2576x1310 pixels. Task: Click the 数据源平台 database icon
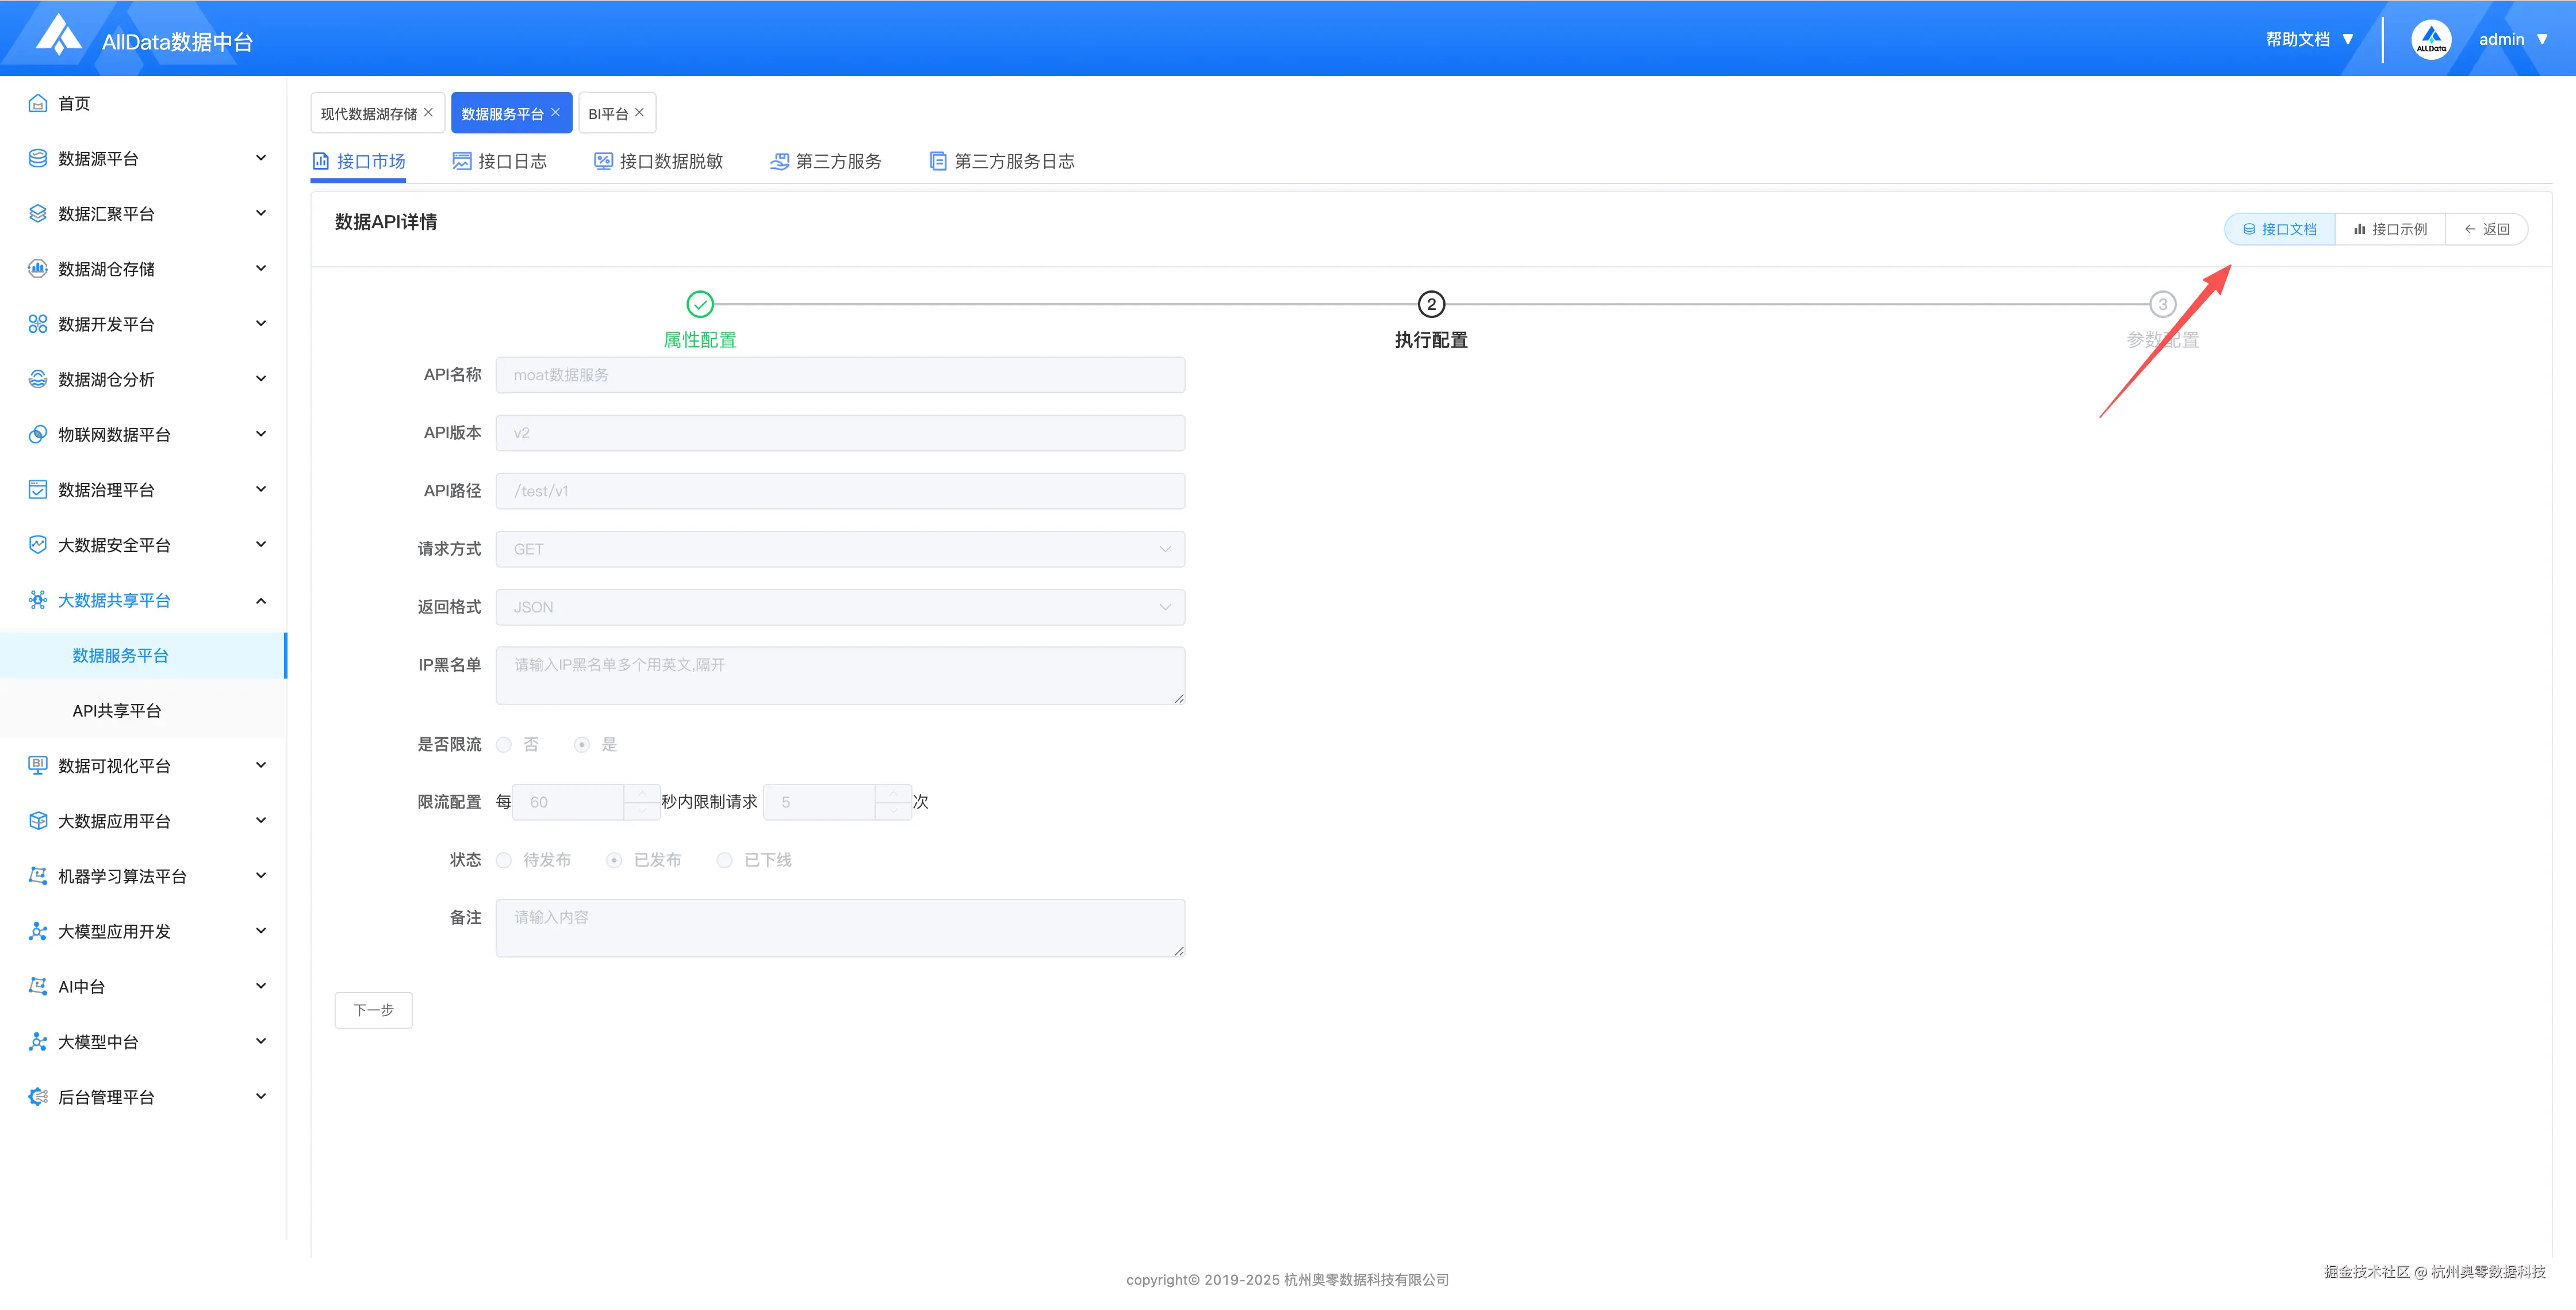coord(38,158)
